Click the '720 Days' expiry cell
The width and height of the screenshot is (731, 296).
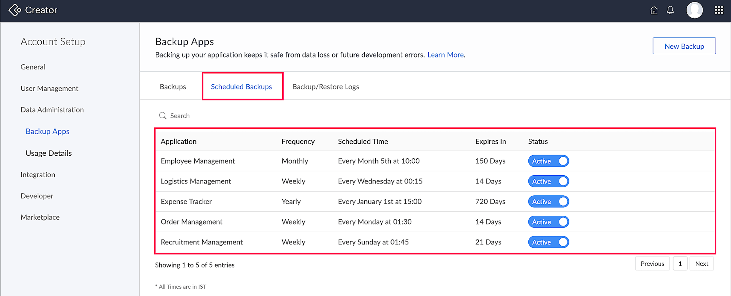[x=490, y=201]
